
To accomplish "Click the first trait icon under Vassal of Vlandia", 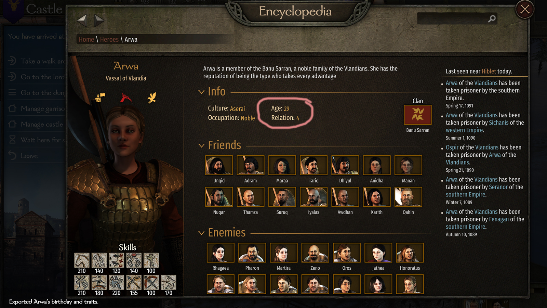I will pyautogui.click(x=100, y=98).
